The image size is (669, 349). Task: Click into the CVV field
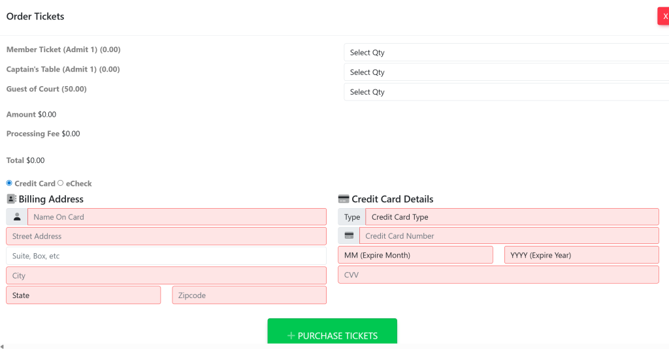click(x=498, y=275)
